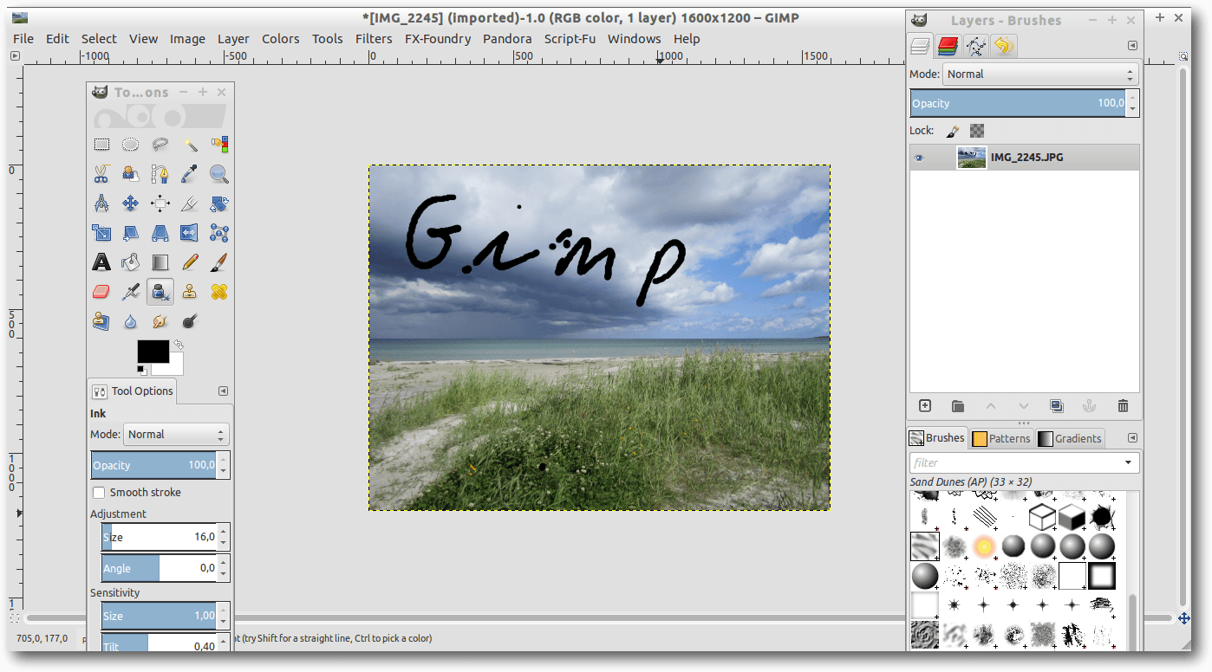
Task: Select the Fuzzy Select magic wand tool
Action: click(190, 145)
